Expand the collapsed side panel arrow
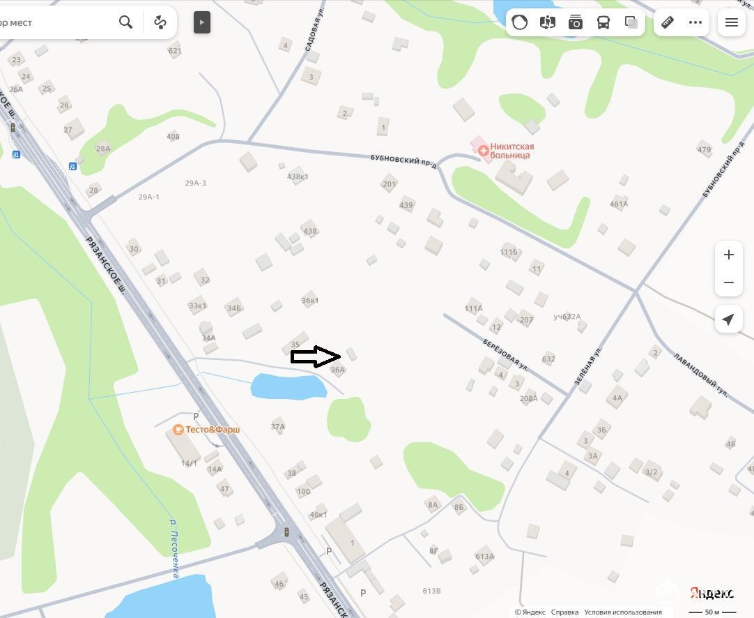The image size is (754, 618). (202, 22)
